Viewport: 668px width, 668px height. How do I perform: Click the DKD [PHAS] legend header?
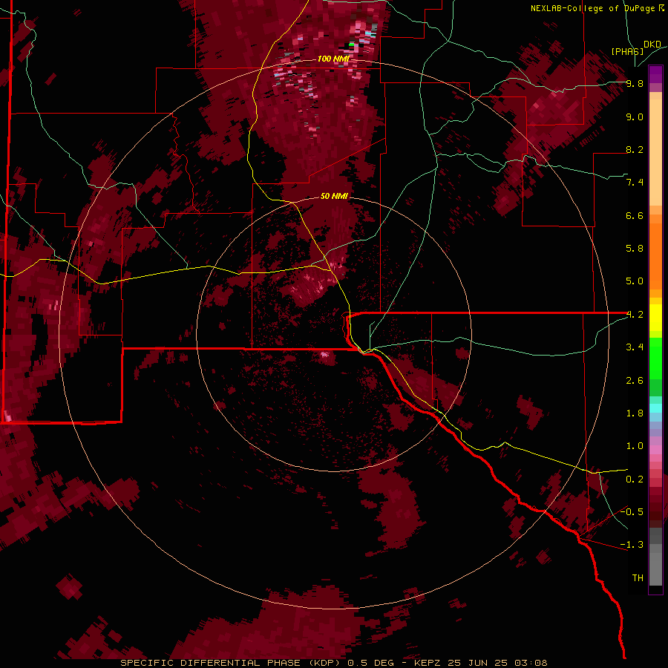pos(636,48)
